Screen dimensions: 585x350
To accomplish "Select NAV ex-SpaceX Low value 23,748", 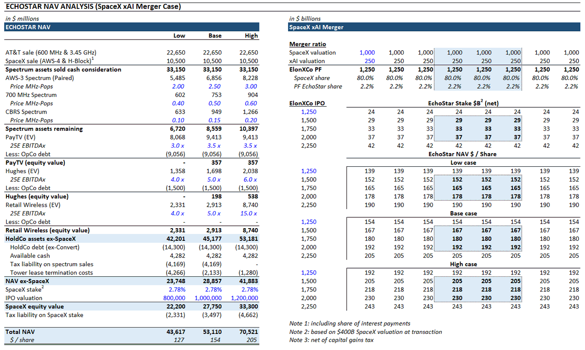I will point(175,281).
